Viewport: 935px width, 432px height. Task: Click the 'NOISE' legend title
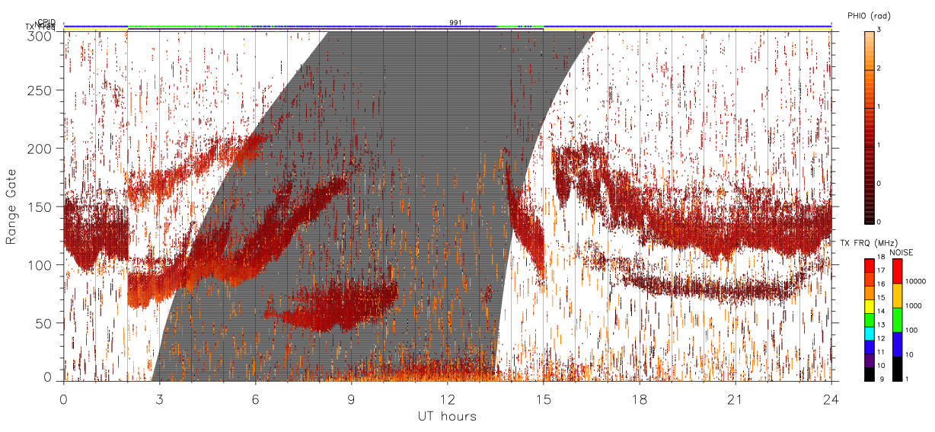coord(901,252)
